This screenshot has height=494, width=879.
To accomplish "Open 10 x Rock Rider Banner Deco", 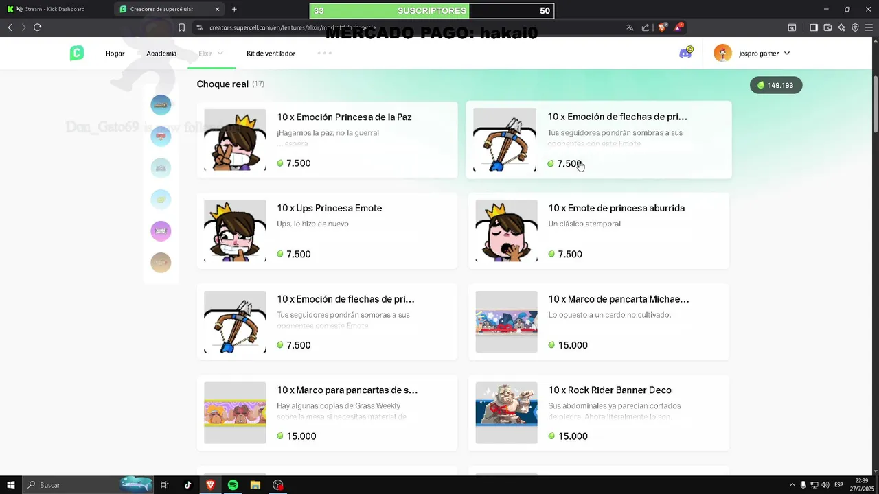I will pyautogui.click(x=599, y=413).
